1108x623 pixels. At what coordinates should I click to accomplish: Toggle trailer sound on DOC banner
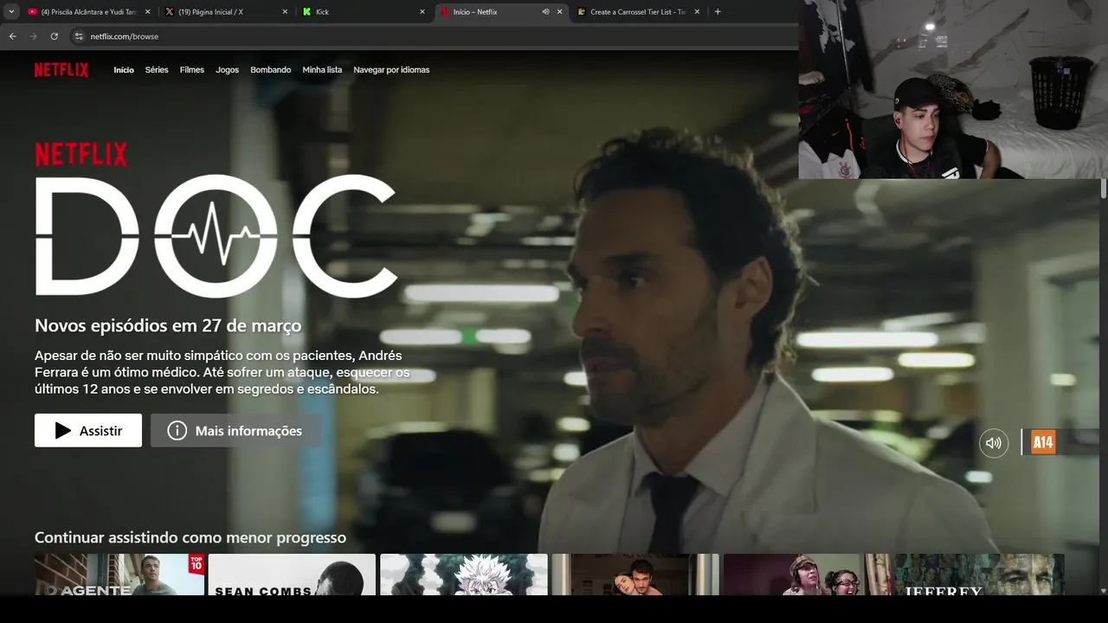point(994,443)
